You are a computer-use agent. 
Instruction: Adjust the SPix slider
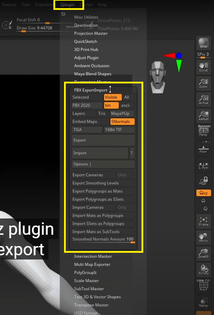tap(203, 55)
